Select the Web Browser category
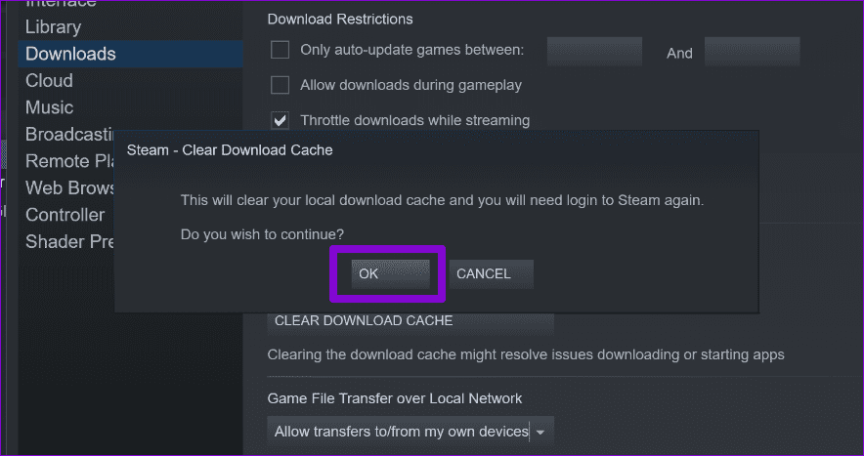The width and height of the screenshot is (864, 456). (65, 187)
